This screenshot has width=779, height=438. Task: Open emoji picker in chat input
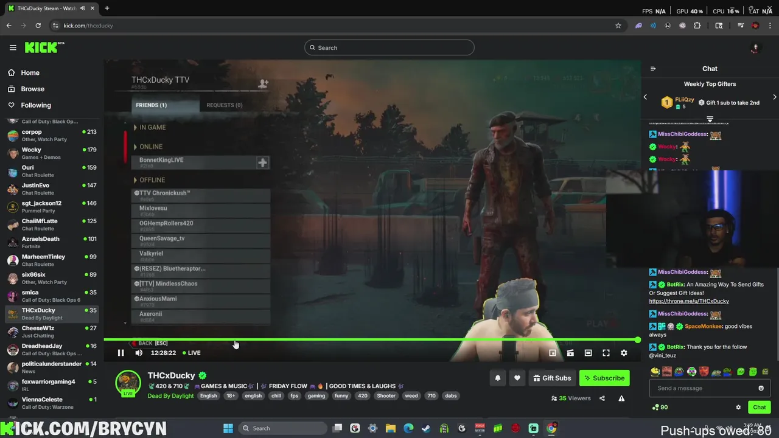click(761, 388)
